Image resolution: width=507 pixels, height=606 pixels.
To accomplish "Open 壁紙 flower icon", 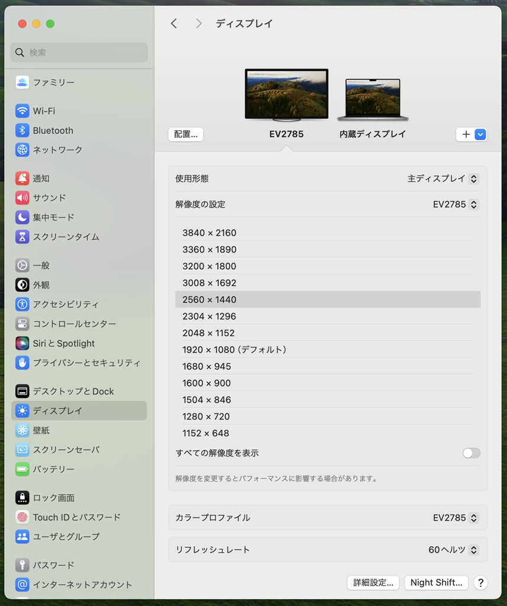I will tap(22, 430).
